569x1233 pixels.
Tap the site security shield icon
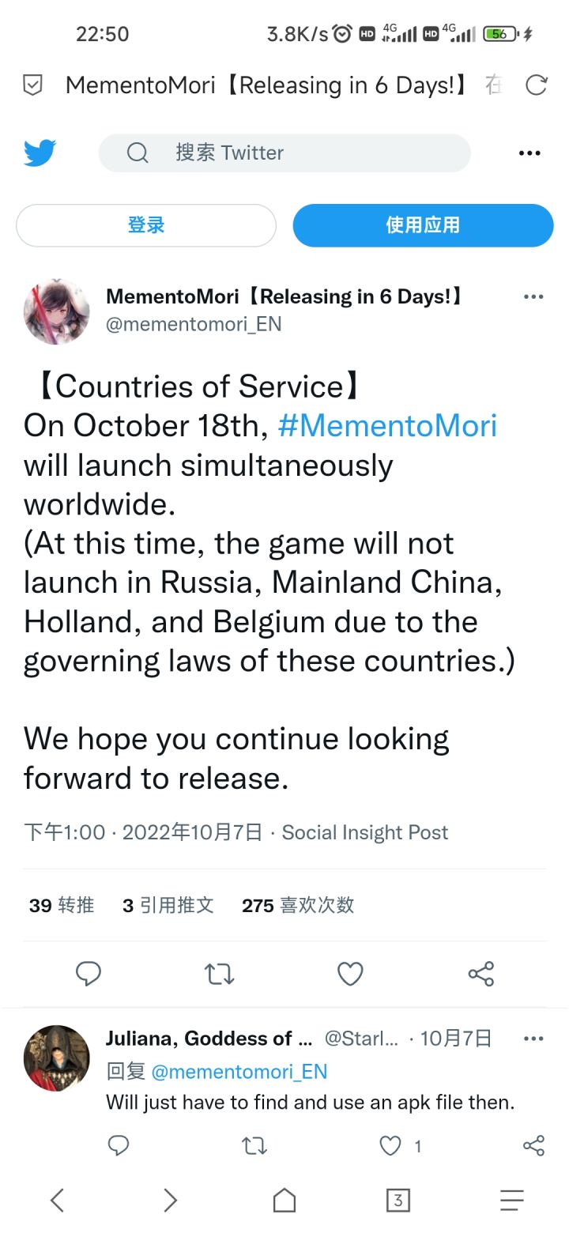[x=32, y=85]
